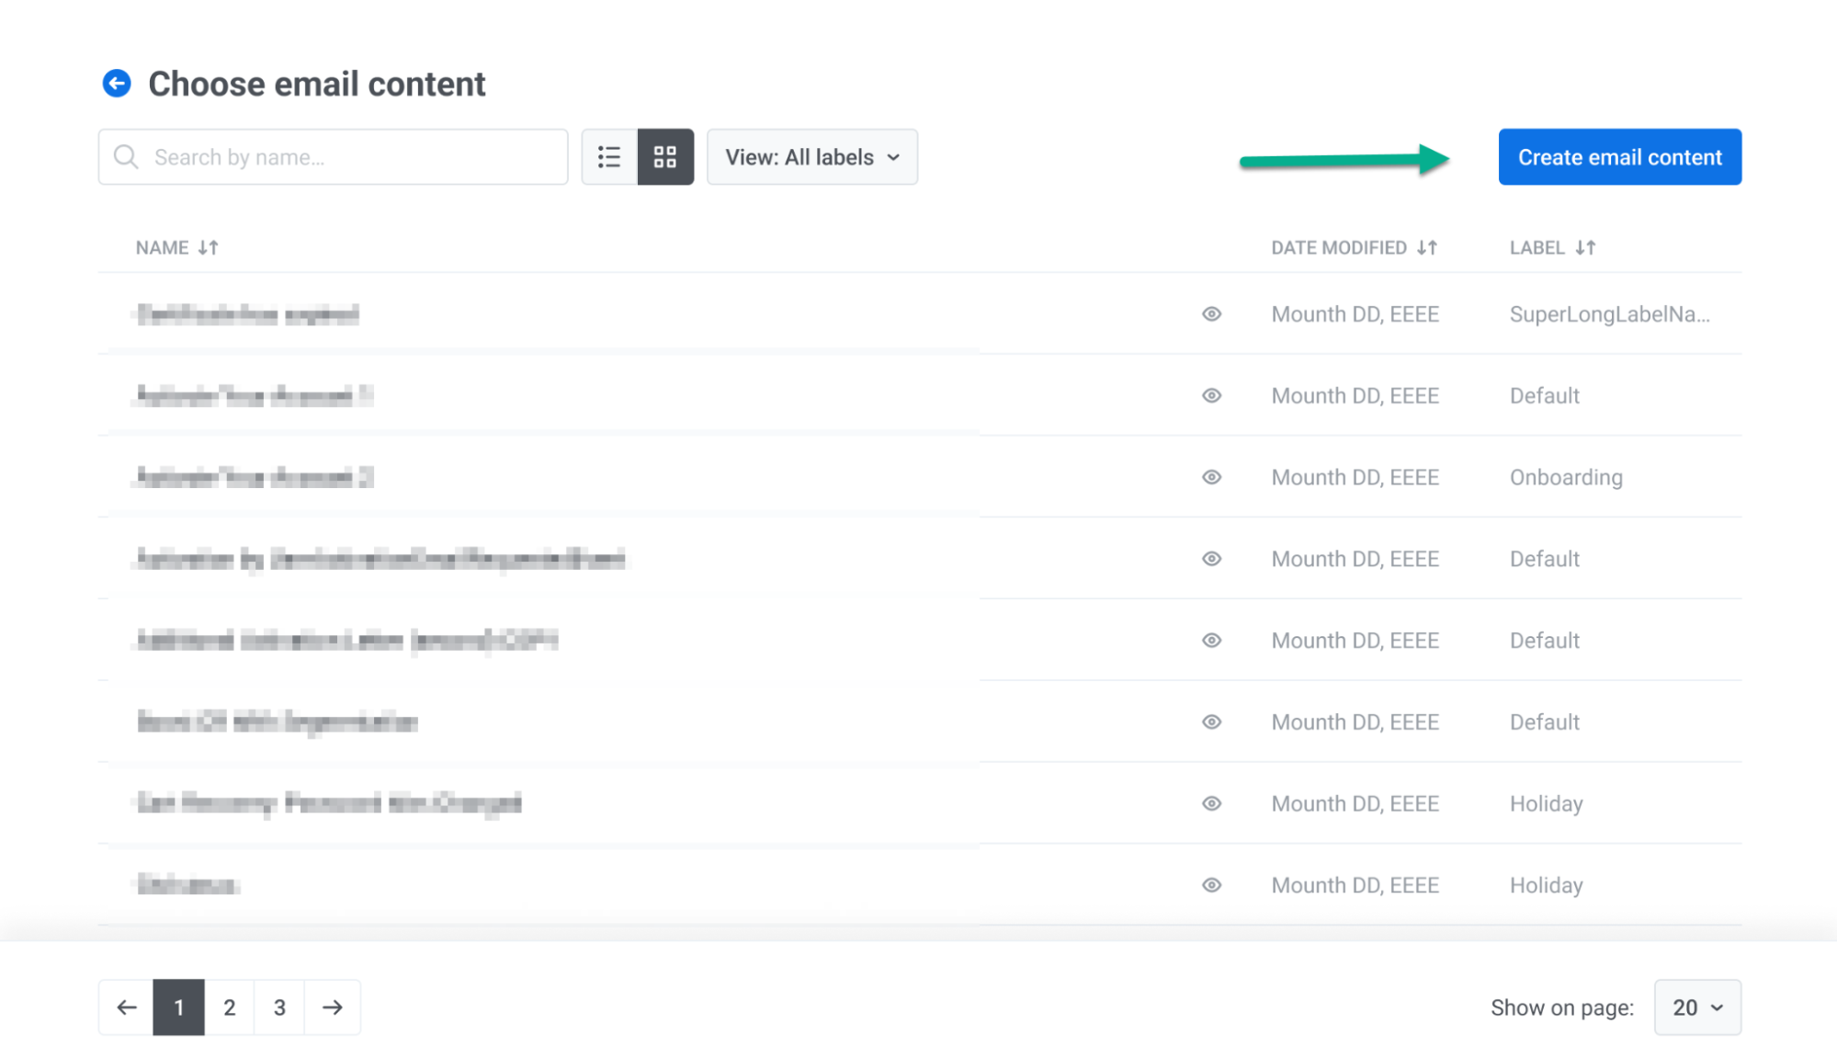Click Create email content button
This screenshot has height=1058, width=1837.
pos(1619,157)
